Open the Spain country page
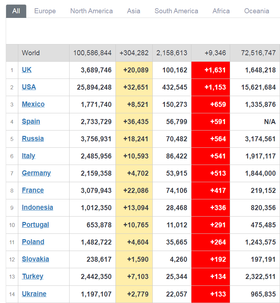 [x=31, y=122]
